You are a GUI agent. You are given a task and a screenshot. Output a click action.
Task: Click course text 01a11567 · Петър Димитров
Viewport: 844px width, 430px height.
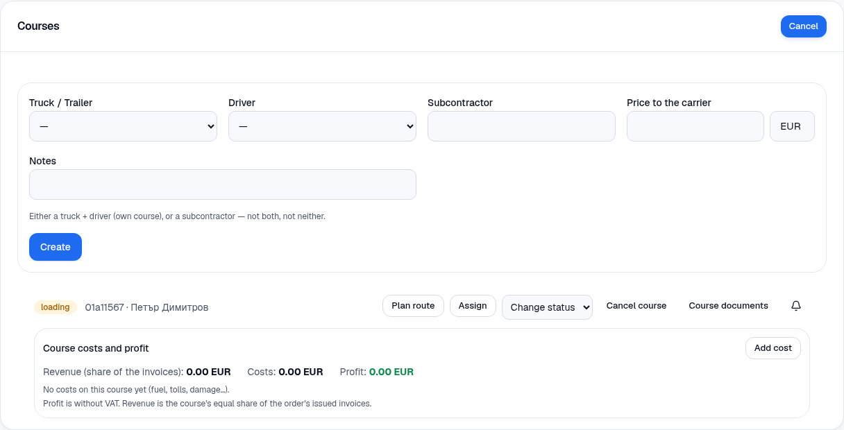[146, 307]
